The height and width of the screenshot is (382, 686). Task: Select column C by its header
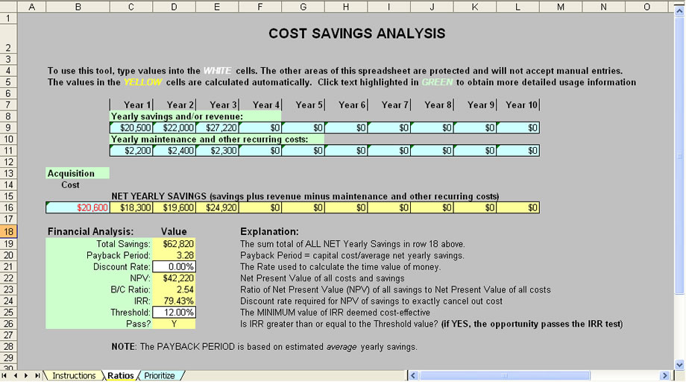(x=131, y=6)
